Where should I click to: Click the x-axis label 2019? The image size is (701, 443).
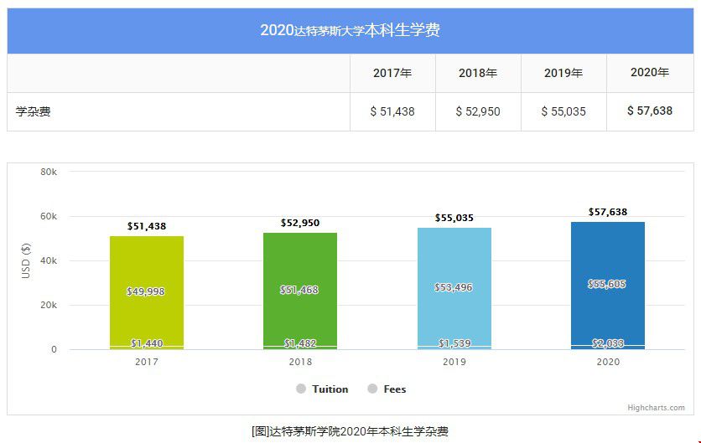[454, 362]
